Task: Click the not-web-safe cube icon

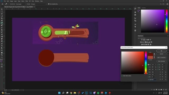Action: point(154,57)
